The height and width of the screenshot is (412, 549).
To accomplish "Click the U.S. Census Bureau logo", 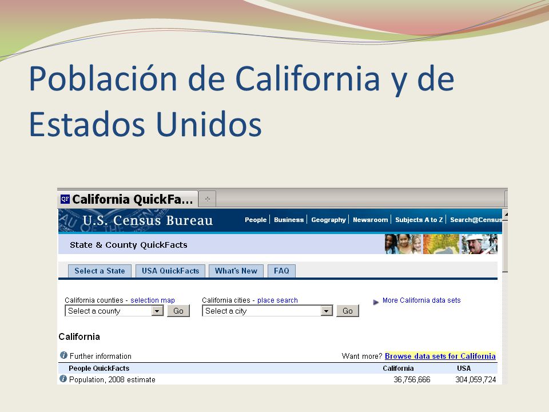I will 148,220.
